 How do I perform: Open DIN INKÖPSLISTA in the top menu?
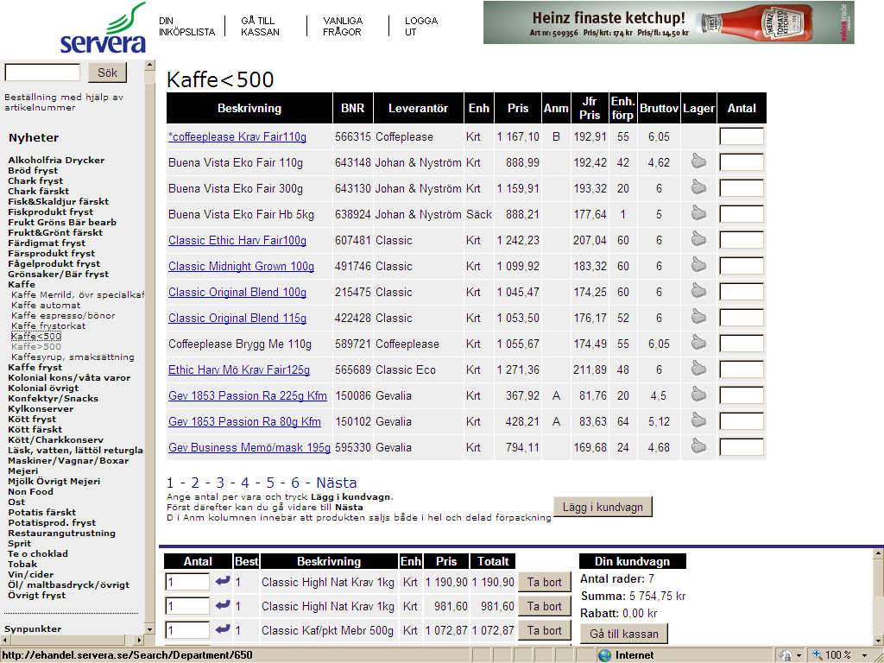pyautogui.click(x=186, y=27)
